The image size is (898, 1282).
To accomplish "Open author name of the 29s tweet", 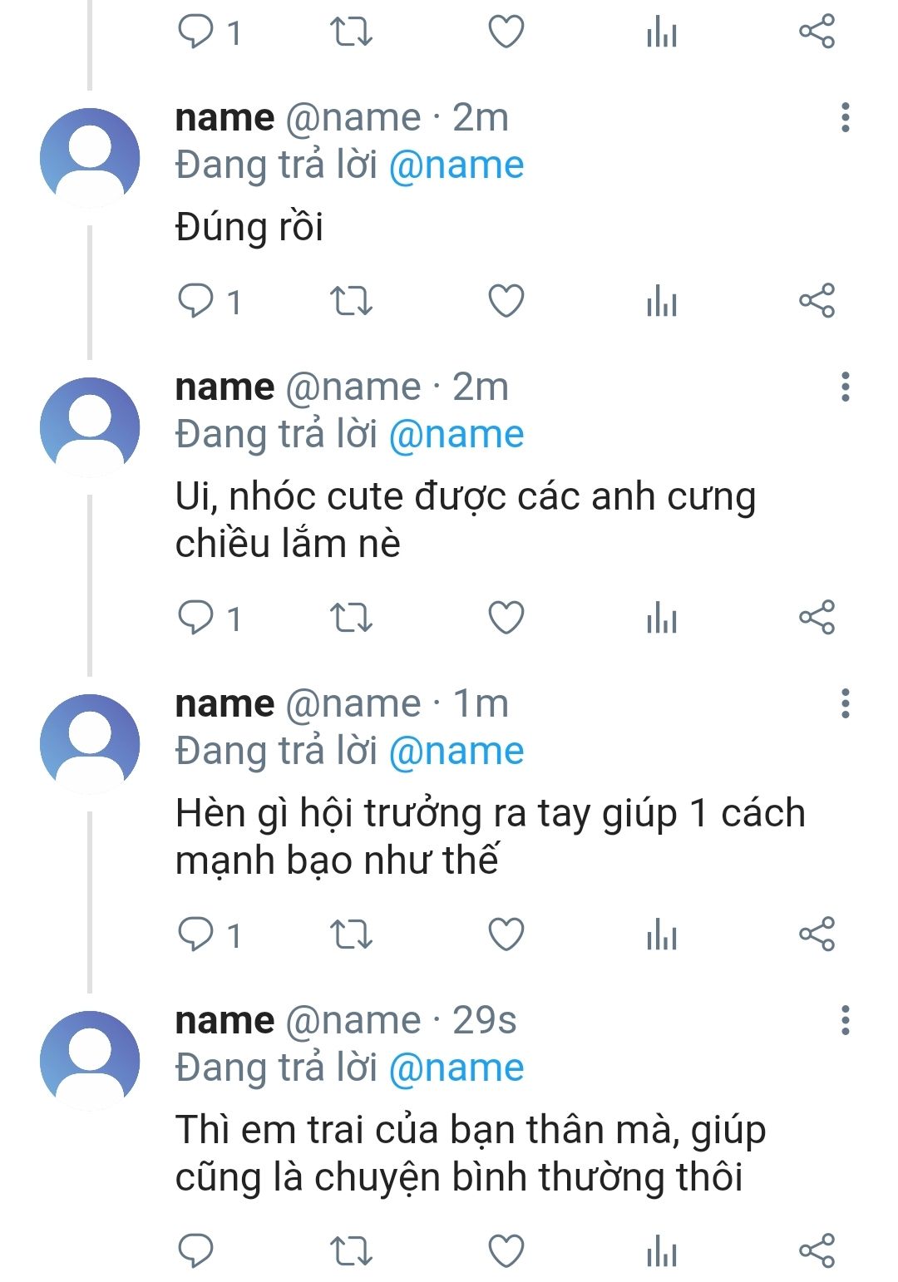I will [x=224, y=1021].
